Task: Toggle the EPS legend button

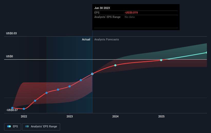Action: (x=13, y=127)
